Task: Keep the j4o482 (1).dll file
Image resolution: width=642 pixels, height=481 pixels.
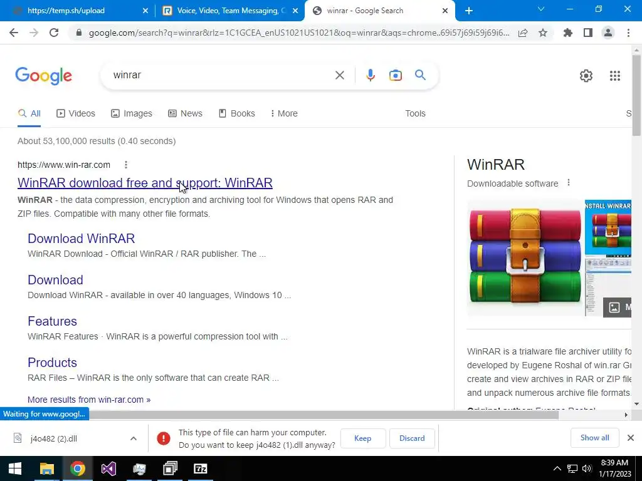Action: click(363, 438)
